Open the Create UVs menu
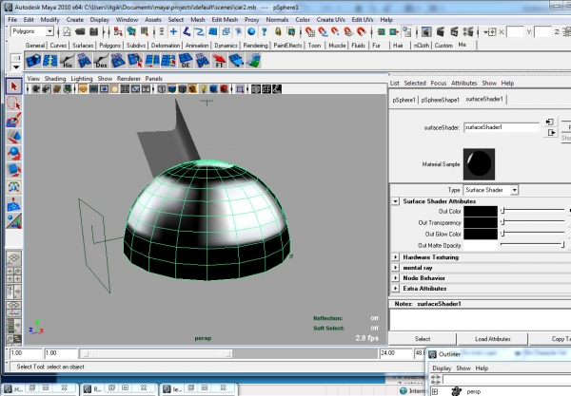Image resolution: width=571 pixels, height=396 pixels. [x=330, y=20]
